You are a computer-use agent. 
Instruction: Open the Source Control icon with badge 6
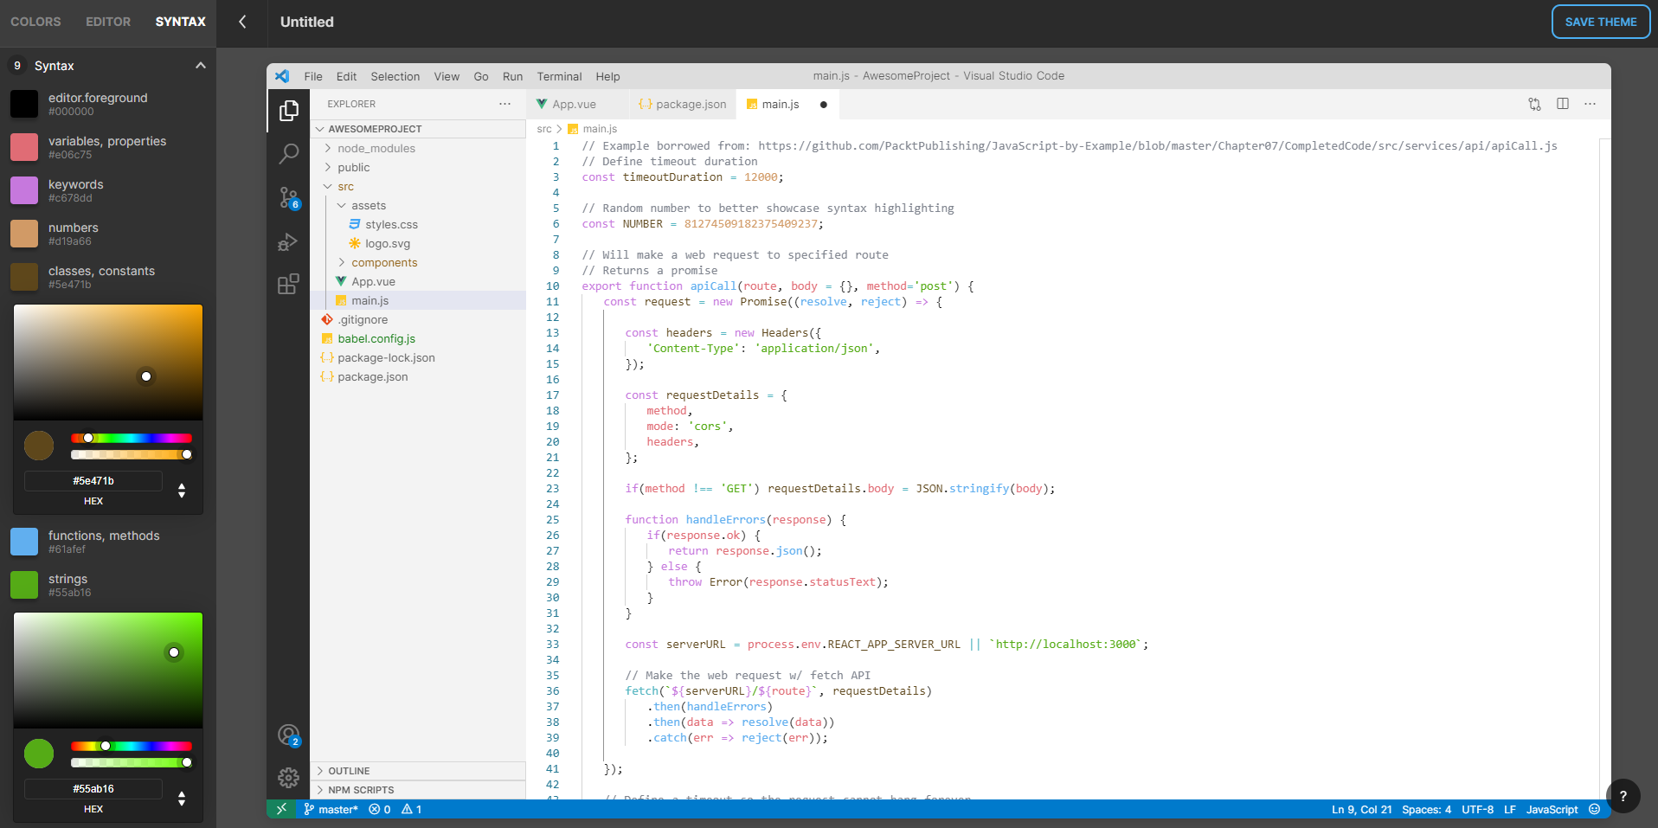point(289,198)
